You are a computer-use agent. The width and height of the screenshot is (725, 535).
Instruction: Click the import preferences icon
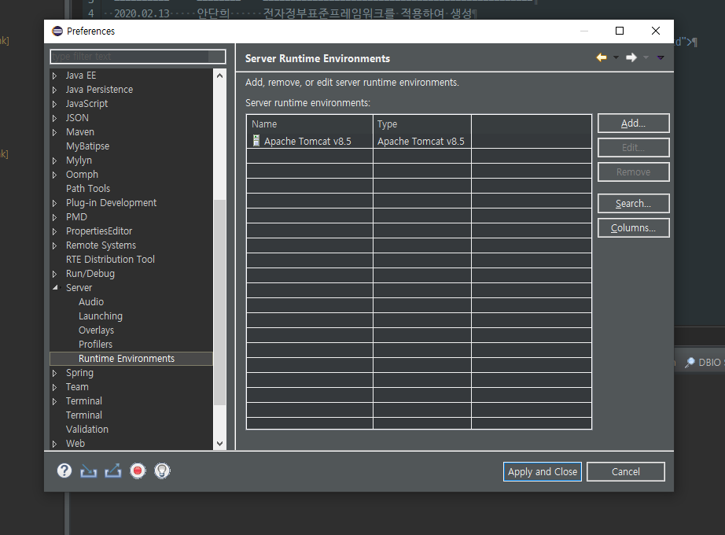[88, 471]
